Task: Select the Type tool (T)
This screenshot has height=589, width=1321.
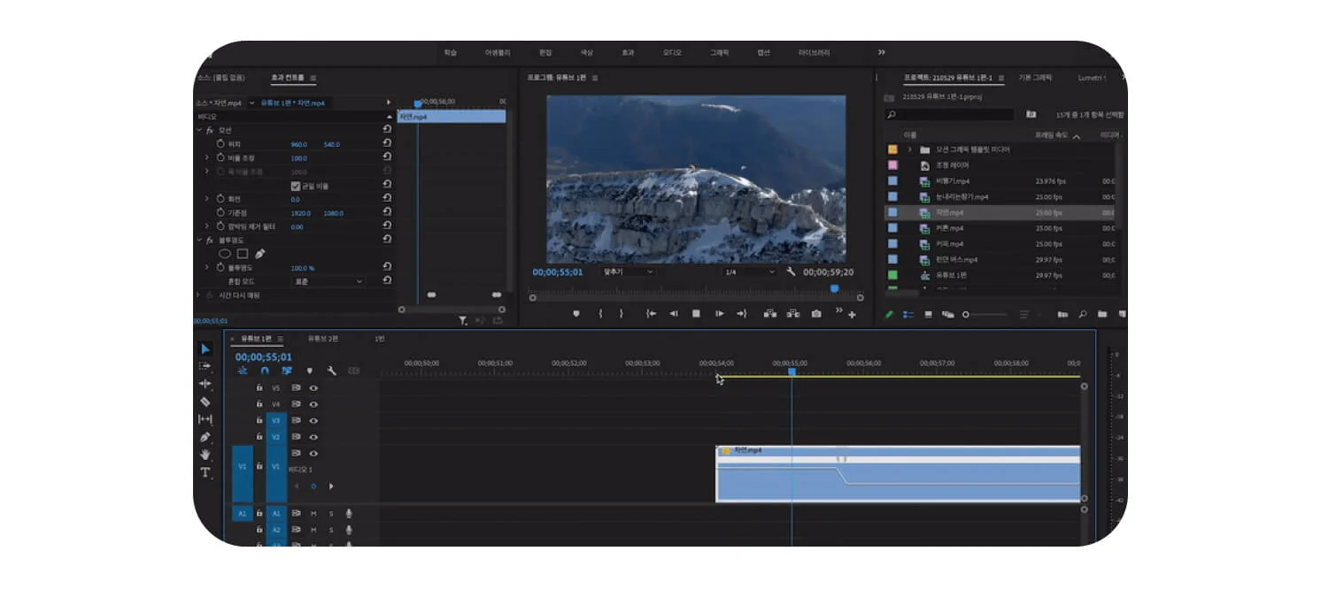Action: [x=205, y=472]
